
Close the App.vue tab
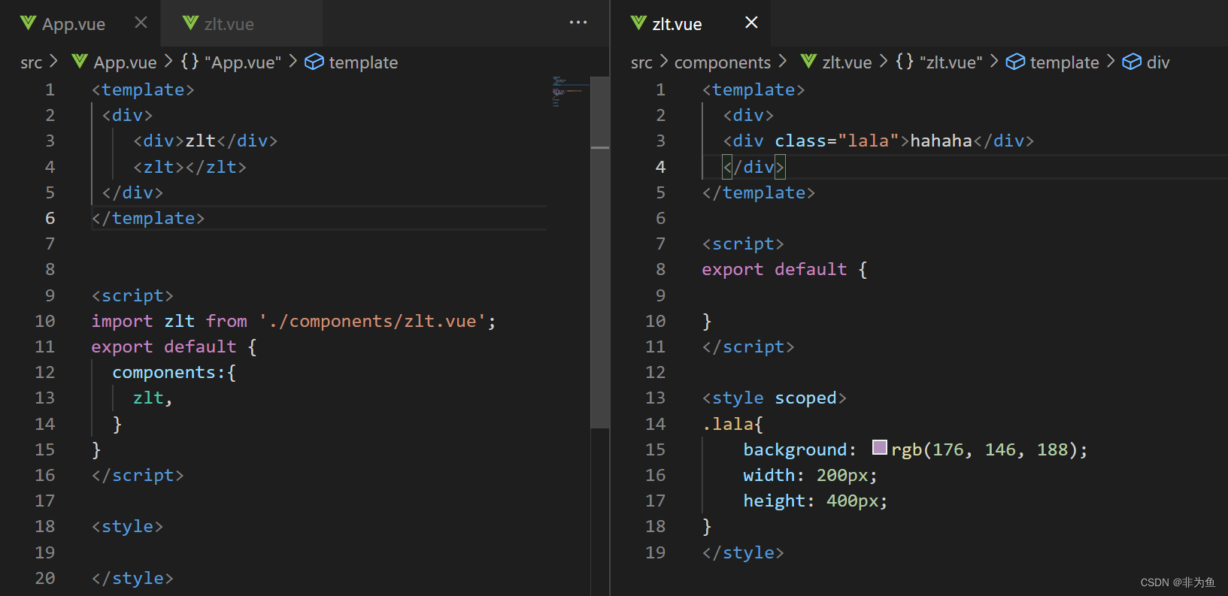(x=141, y=23)
